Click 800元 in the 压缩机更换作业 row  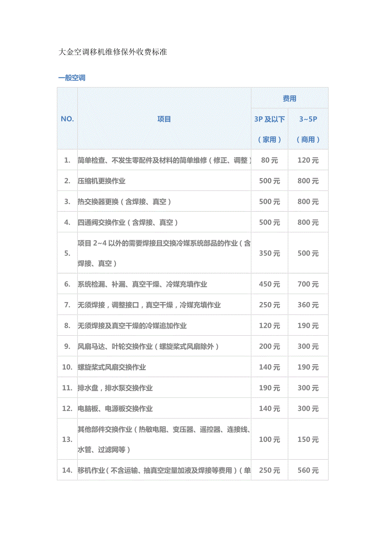(x=308, y=181)
